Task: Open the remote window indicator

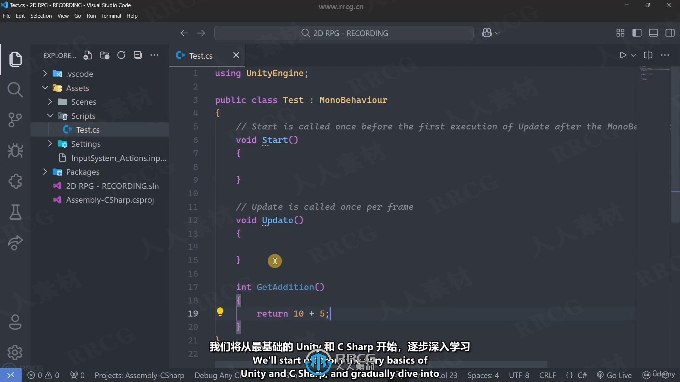Action: pos(11,375)
